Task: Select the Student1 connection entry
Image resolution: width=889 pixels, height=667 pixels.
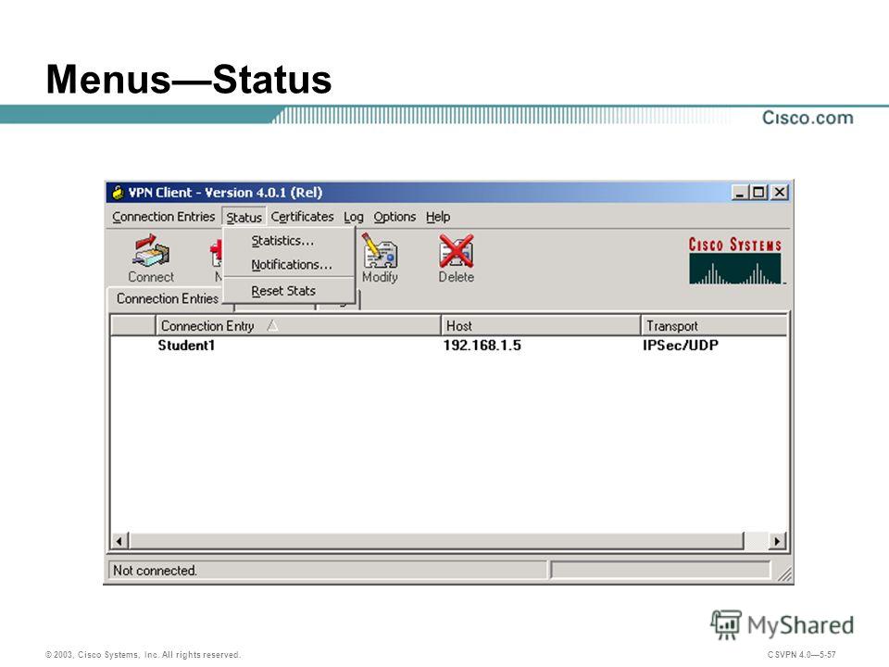Action: [x=186, y=346]
